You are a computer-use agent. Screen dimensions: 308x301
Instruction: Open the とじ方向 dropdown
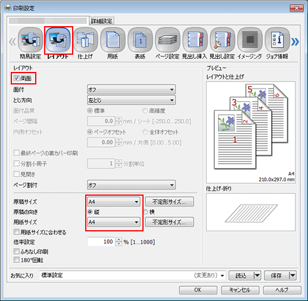131,101
